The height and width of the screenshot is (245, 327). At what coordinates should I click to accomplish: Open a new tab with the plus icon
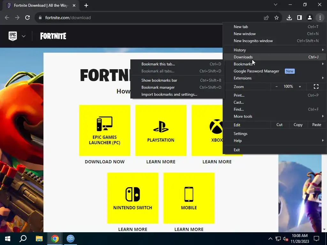pyautogui.click(x=86, y=5)
